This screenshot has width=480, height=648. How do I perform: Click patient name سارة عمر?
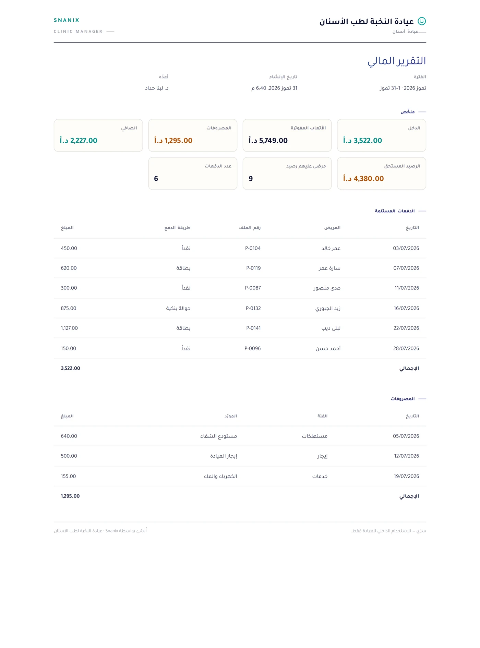pyautogui.click(x=329, y=268)
